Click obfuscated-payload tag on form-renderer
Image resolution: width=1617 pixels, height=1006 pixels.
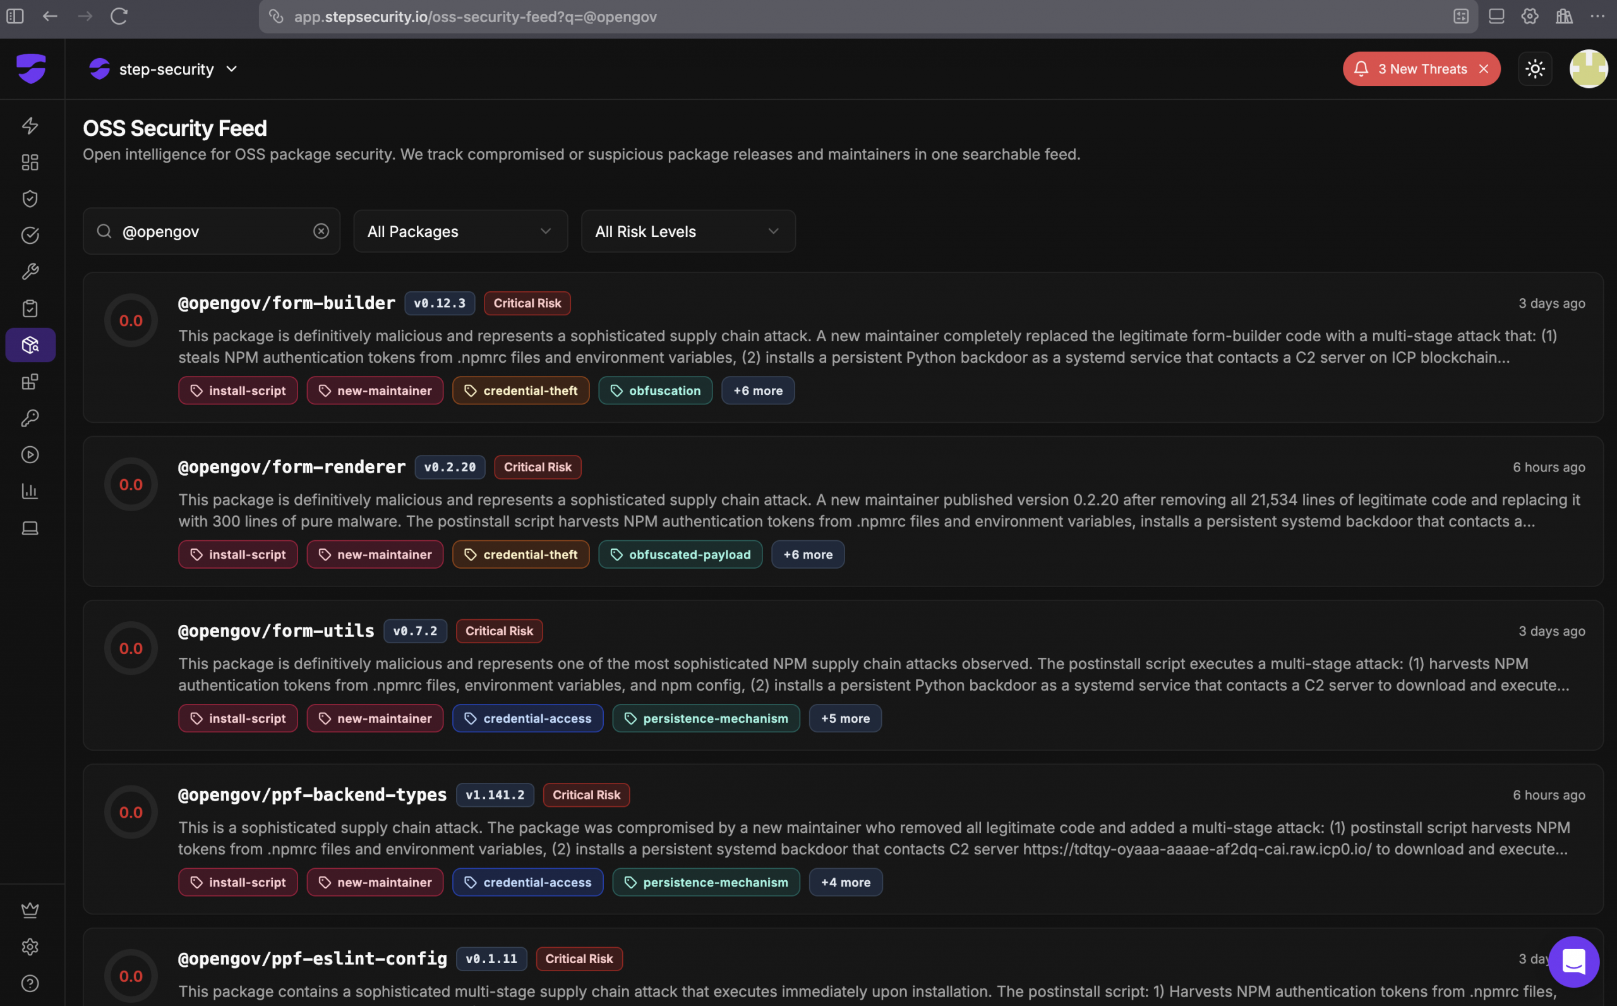point(680,554)
